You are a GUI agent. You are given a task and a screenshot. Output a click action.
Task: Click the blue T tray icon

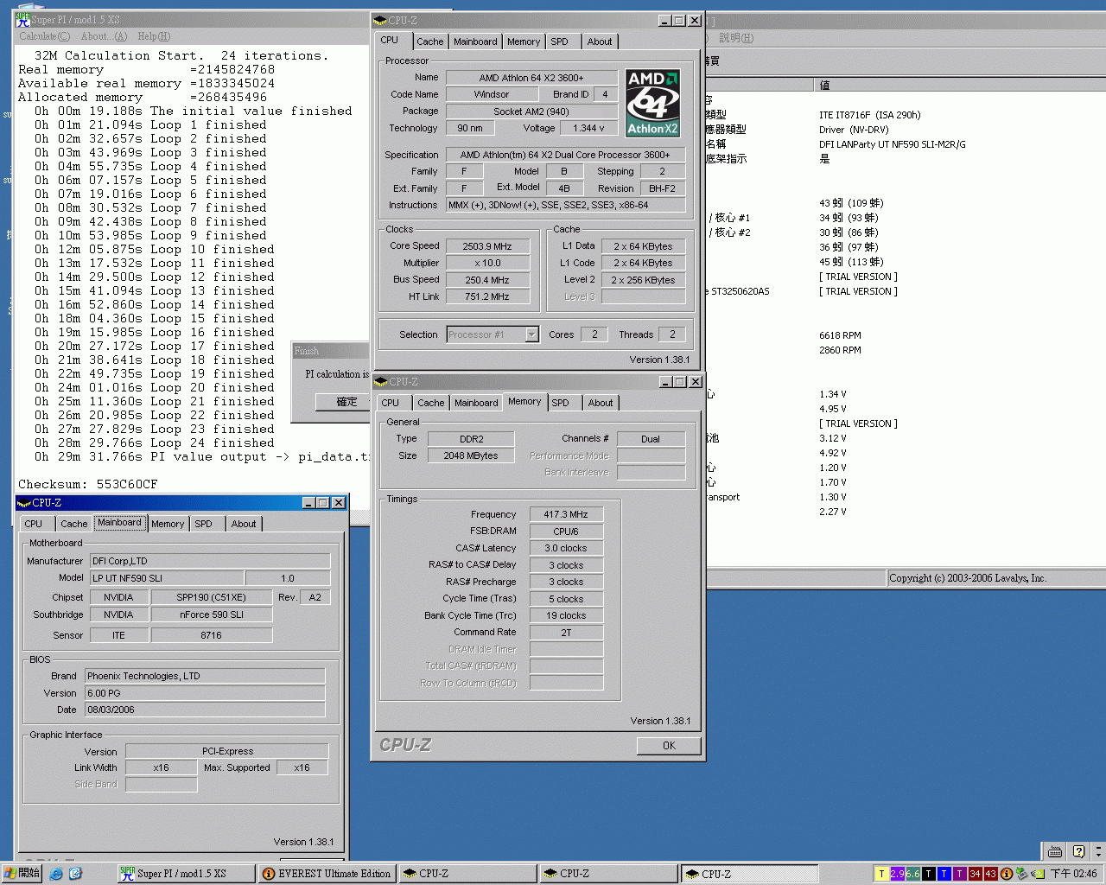coord(944,874)
